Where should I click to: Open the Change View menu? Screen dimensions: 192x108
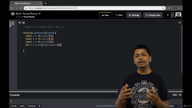point(153,15)
